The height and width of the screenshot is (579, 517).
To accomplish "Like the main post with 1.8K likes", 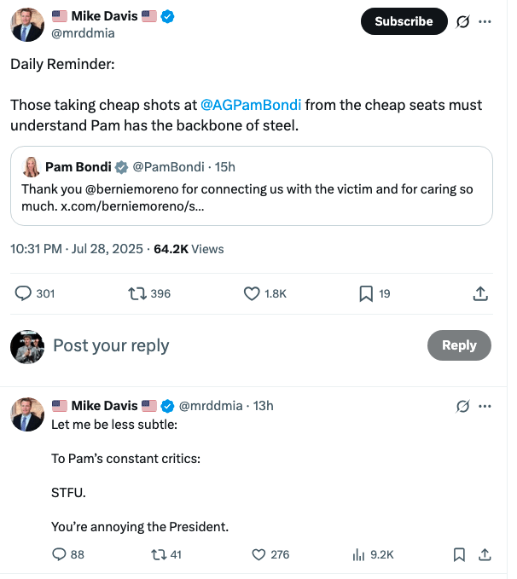I will [252, 293].
